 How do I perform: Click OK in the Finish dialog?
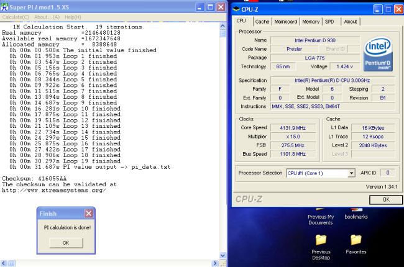click(66, 243)
